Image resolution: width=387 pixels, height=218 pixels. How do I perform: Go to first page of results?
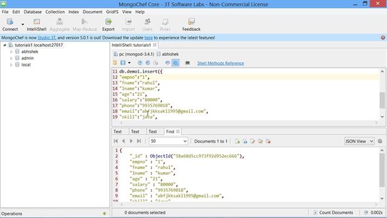click(x=115, y=141)
